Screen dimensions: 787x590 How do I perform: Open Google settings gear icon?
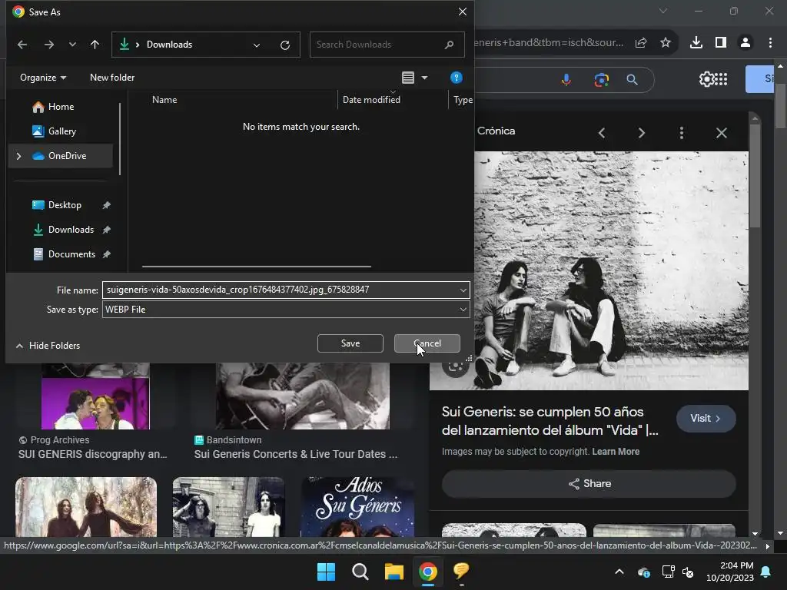click(706, 79)
